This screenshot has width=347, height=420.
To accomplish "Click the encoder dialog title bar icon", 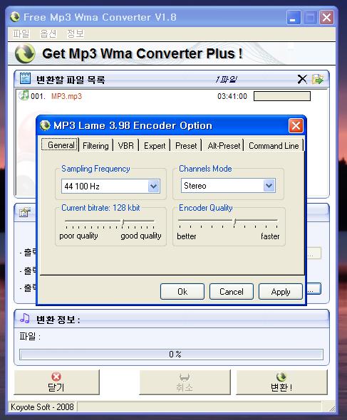I will pyautogui.click(x=45, y=125).
